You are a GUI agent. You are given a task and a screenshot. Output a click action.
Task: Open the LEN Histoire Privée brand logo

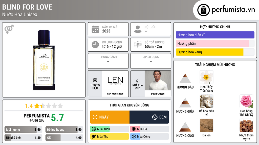[x=115, y=80]
